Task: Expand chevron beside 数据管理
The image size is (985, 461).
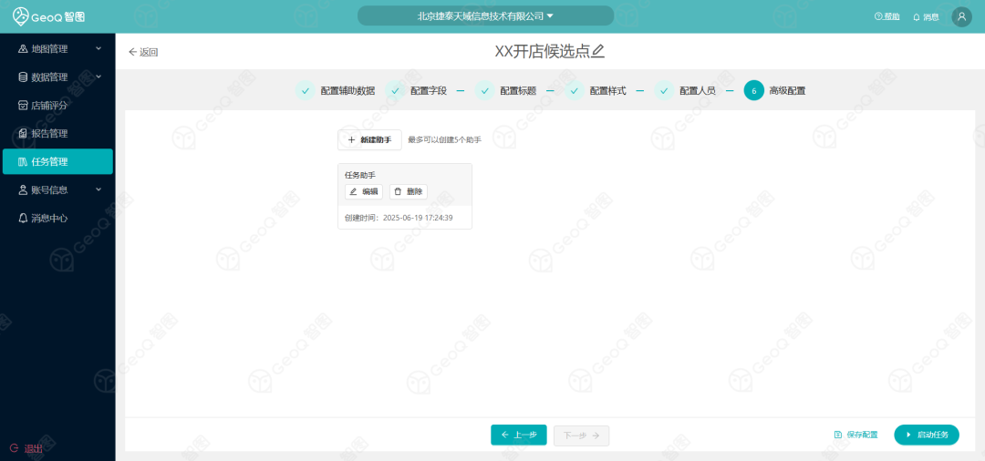Action: [98, 77]
